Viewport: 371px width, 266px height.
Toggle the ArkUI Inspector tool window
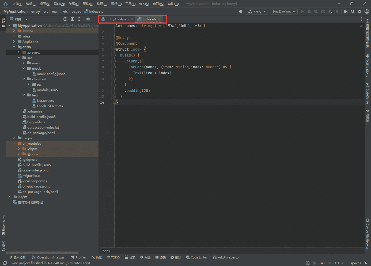[x=226, y=257]
